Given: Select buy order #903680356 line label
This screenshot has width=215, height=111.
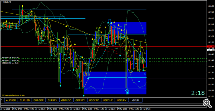Looking at the screenshot, I should click(x=10, y=63).
